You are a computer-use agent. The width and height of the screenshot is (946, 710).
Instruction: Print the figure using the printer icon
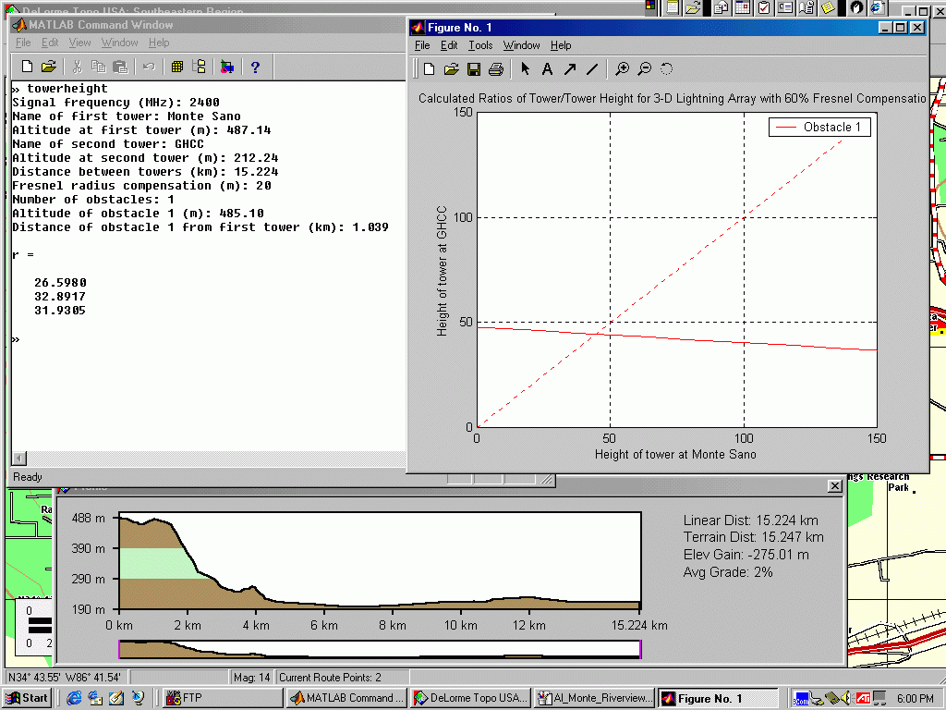pos(496,69)
